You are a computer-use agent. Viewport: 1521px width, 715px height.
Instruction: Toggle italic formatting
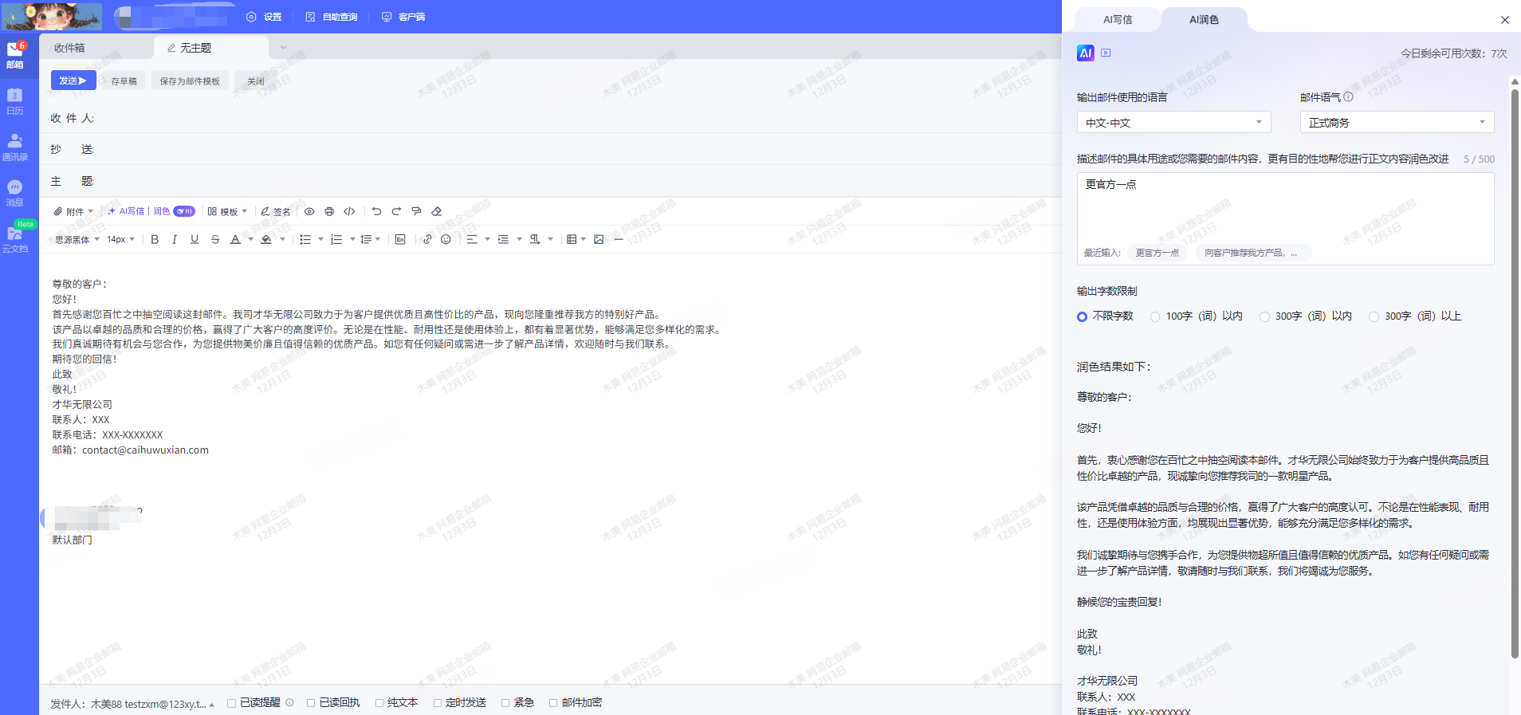click(x=175, y=239)
